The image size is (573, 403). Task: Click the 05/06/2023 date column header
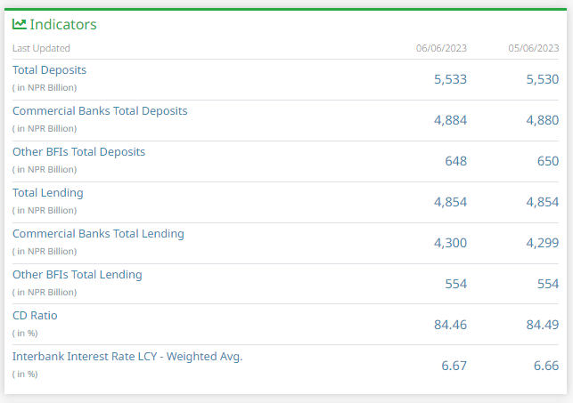533,48
